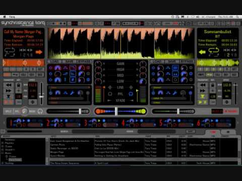Viewport: 242px width, 181px height.
Task: Toggle BYPASS above the left effects rack
Action: pos(84,61)
